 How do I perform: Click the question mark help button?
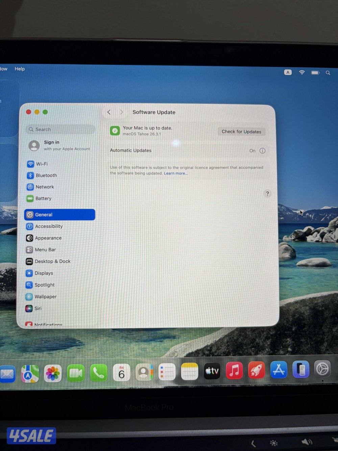coord(267,194)
